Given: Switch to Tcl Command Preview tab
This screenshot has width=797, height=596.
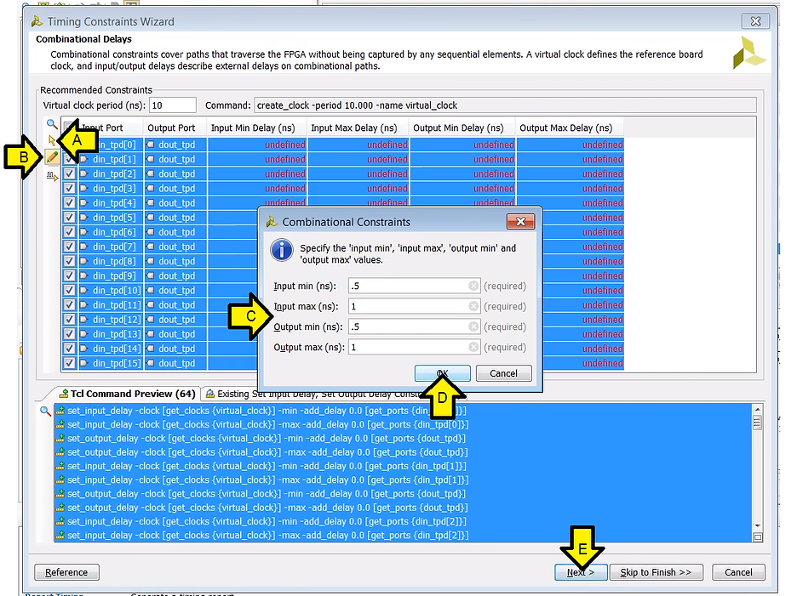Looking at the screenshot, I should click(125, 394).
